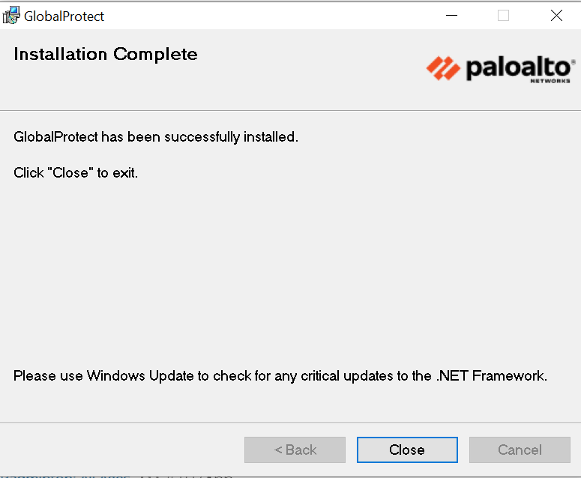Image resolution: width=581 pixels, height=478 pixels.
Task: Click the blank area in dialog body
Action: point(290,270)
